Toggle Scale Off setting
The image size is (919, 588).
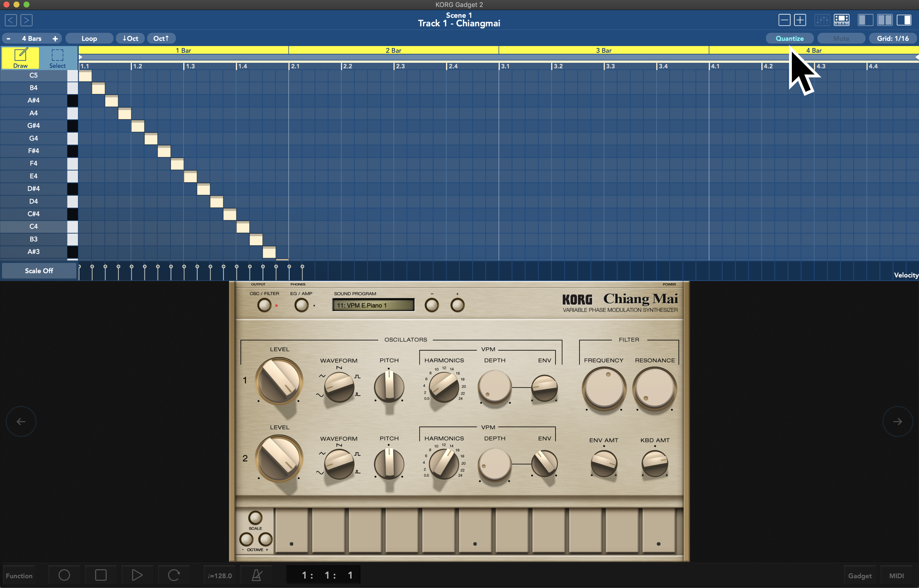[39, 270]
